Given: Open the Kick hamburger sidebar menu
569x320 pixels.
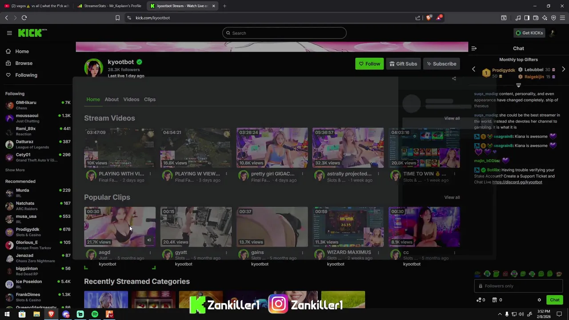Looking at the screenshot, I should tap(9, 33).
